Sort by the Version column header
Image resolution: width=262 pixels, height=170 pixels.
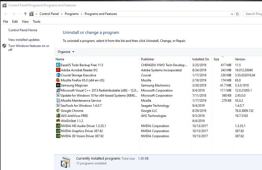(x=248, y=59)
